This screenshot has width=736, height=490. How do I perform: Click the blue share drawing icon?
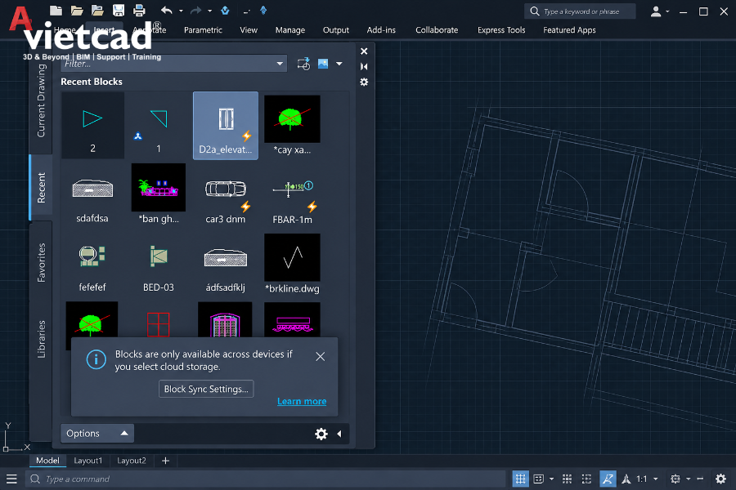click(225, 11)
